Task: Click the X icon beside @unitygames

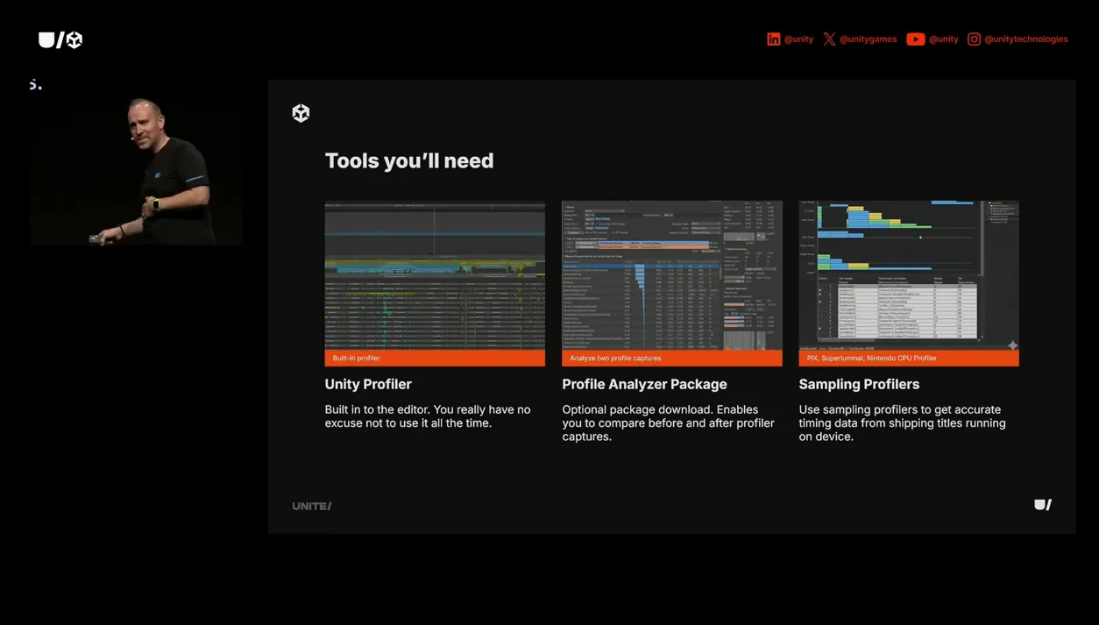Action: click(829, 39)
